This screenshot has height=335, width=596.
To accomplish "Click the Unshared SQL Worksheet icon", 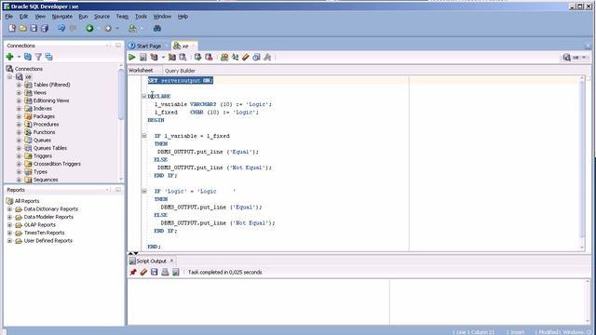I will coord(224,57).
